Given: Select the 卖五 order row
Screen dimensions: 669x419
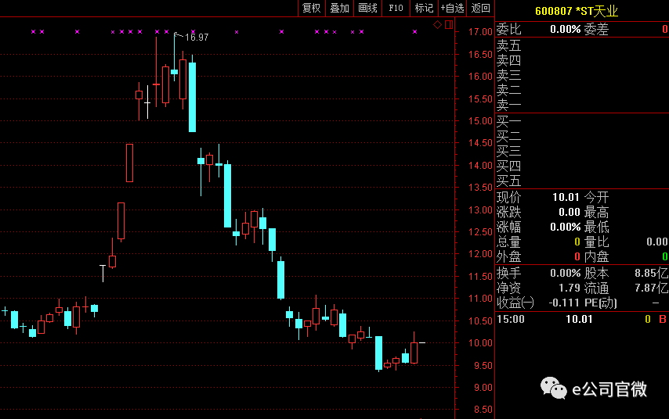Looking at the screenshot, I should click(x=582, y=45).
